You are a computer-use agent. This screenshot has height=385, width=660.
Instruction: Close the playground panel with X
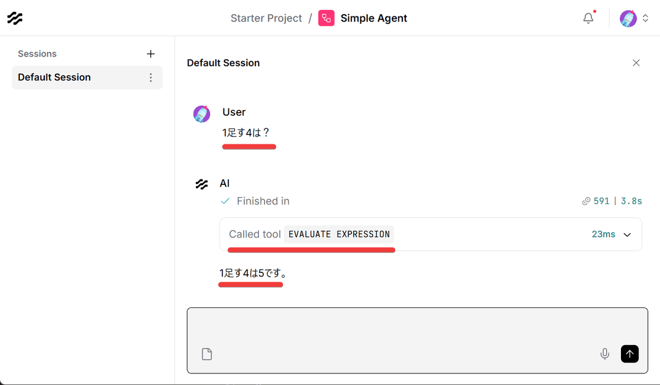(x=636, y=63)
